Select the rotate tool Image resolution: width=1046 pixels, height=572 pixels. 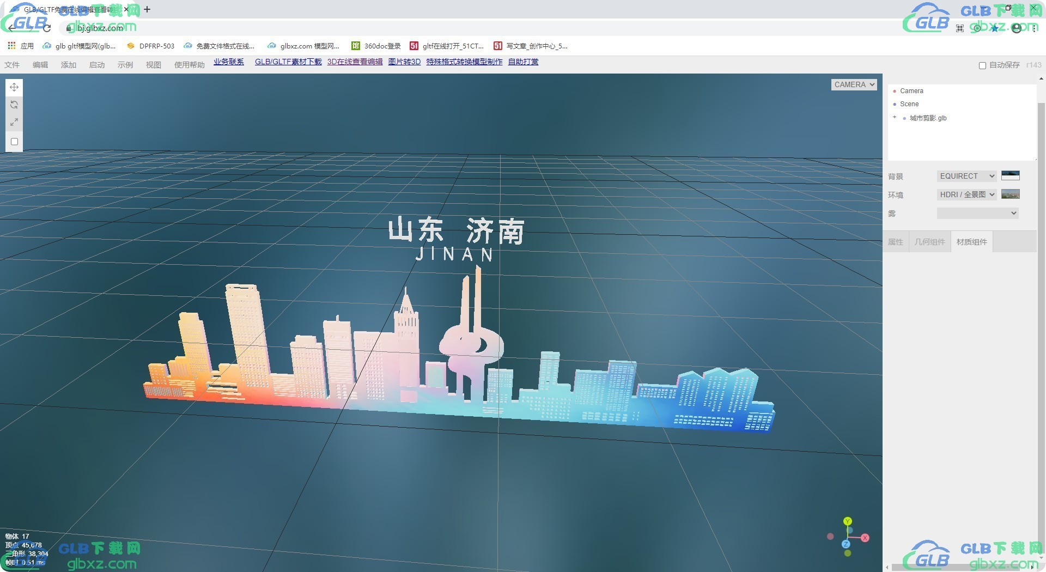[x=14, y=105]
